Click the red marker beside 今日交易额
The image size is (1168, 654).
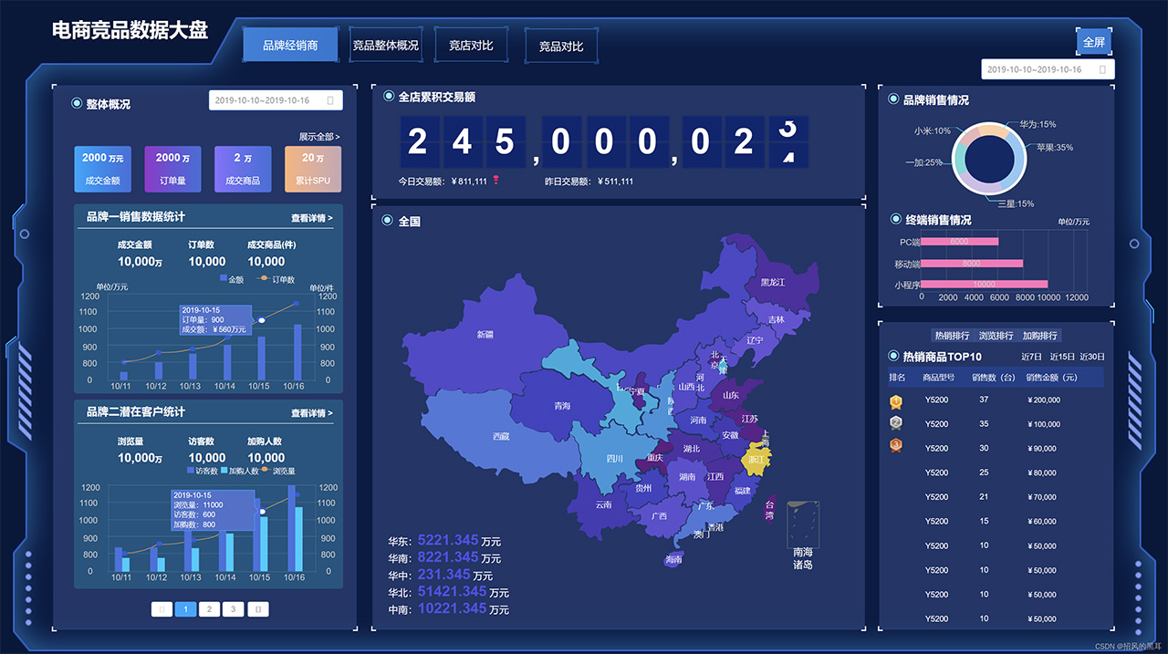point(495,181)
